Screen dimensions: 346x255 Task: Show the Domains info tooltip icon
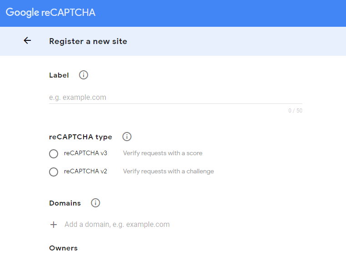95,203
